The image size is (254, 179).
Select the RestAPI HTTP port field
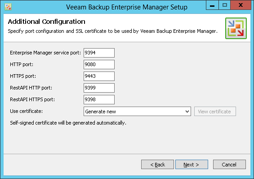(99, 88)
